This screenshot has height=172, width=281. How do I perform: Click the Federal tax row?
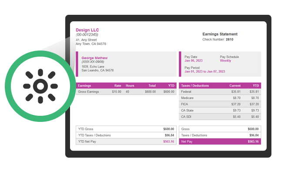(220, 91)
